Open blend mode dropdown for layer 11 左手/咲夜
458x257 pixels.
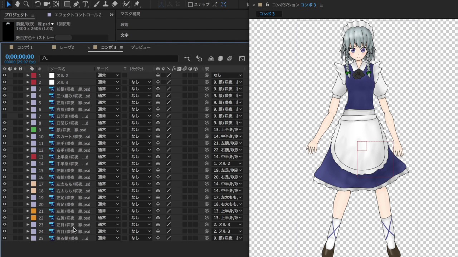click(108, 143)
